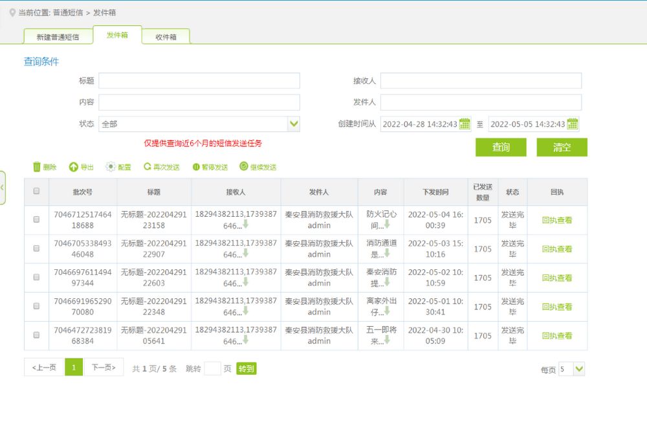Click the 标题 search input field
647x431 pixels.
(x=199, y=81)
